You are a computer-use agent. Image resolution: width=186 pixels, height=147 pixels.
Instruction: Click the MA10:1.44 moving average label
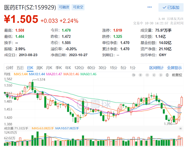[37, 74]
